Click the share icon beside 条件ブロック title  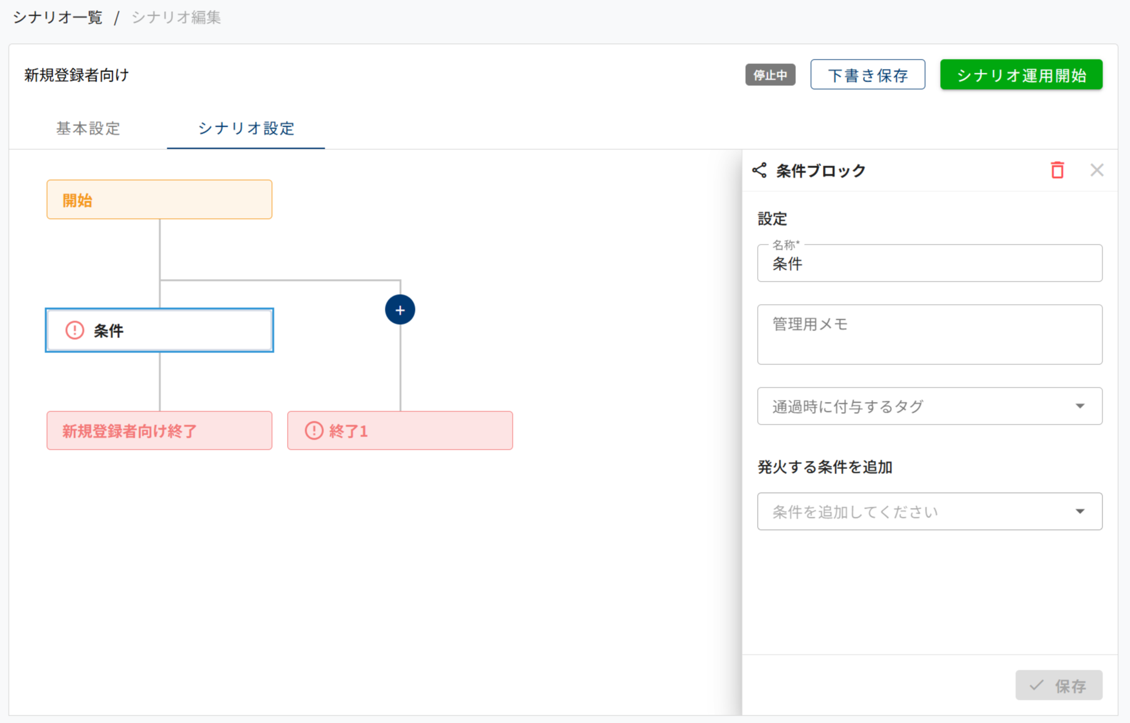760,171
